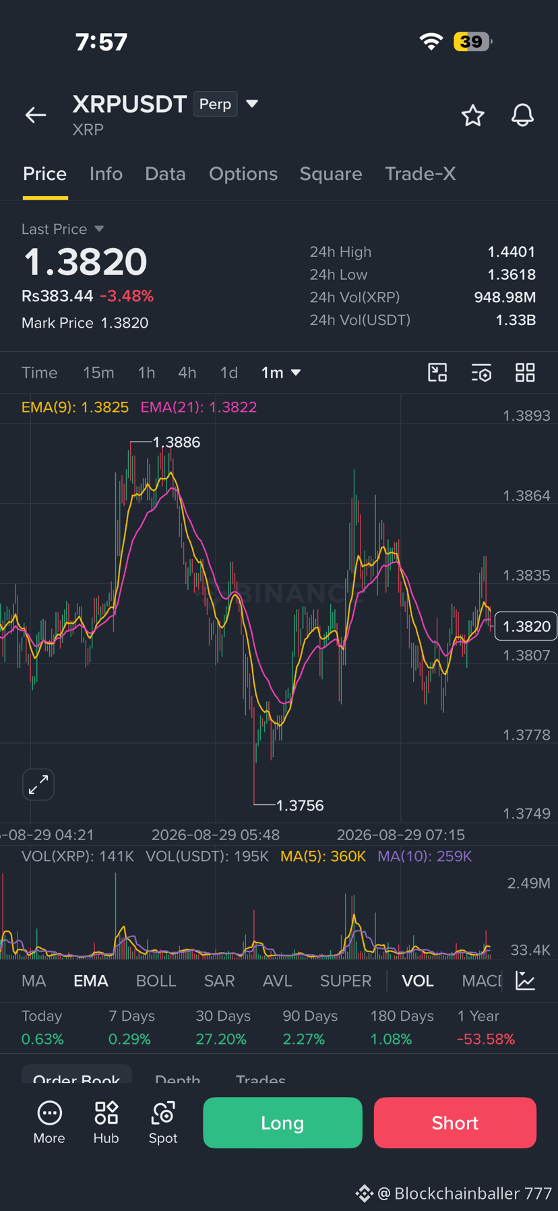Tap the 7:57 status bar clock
Viewport: 558px width, 1211px height.
(x=101, y=42)
